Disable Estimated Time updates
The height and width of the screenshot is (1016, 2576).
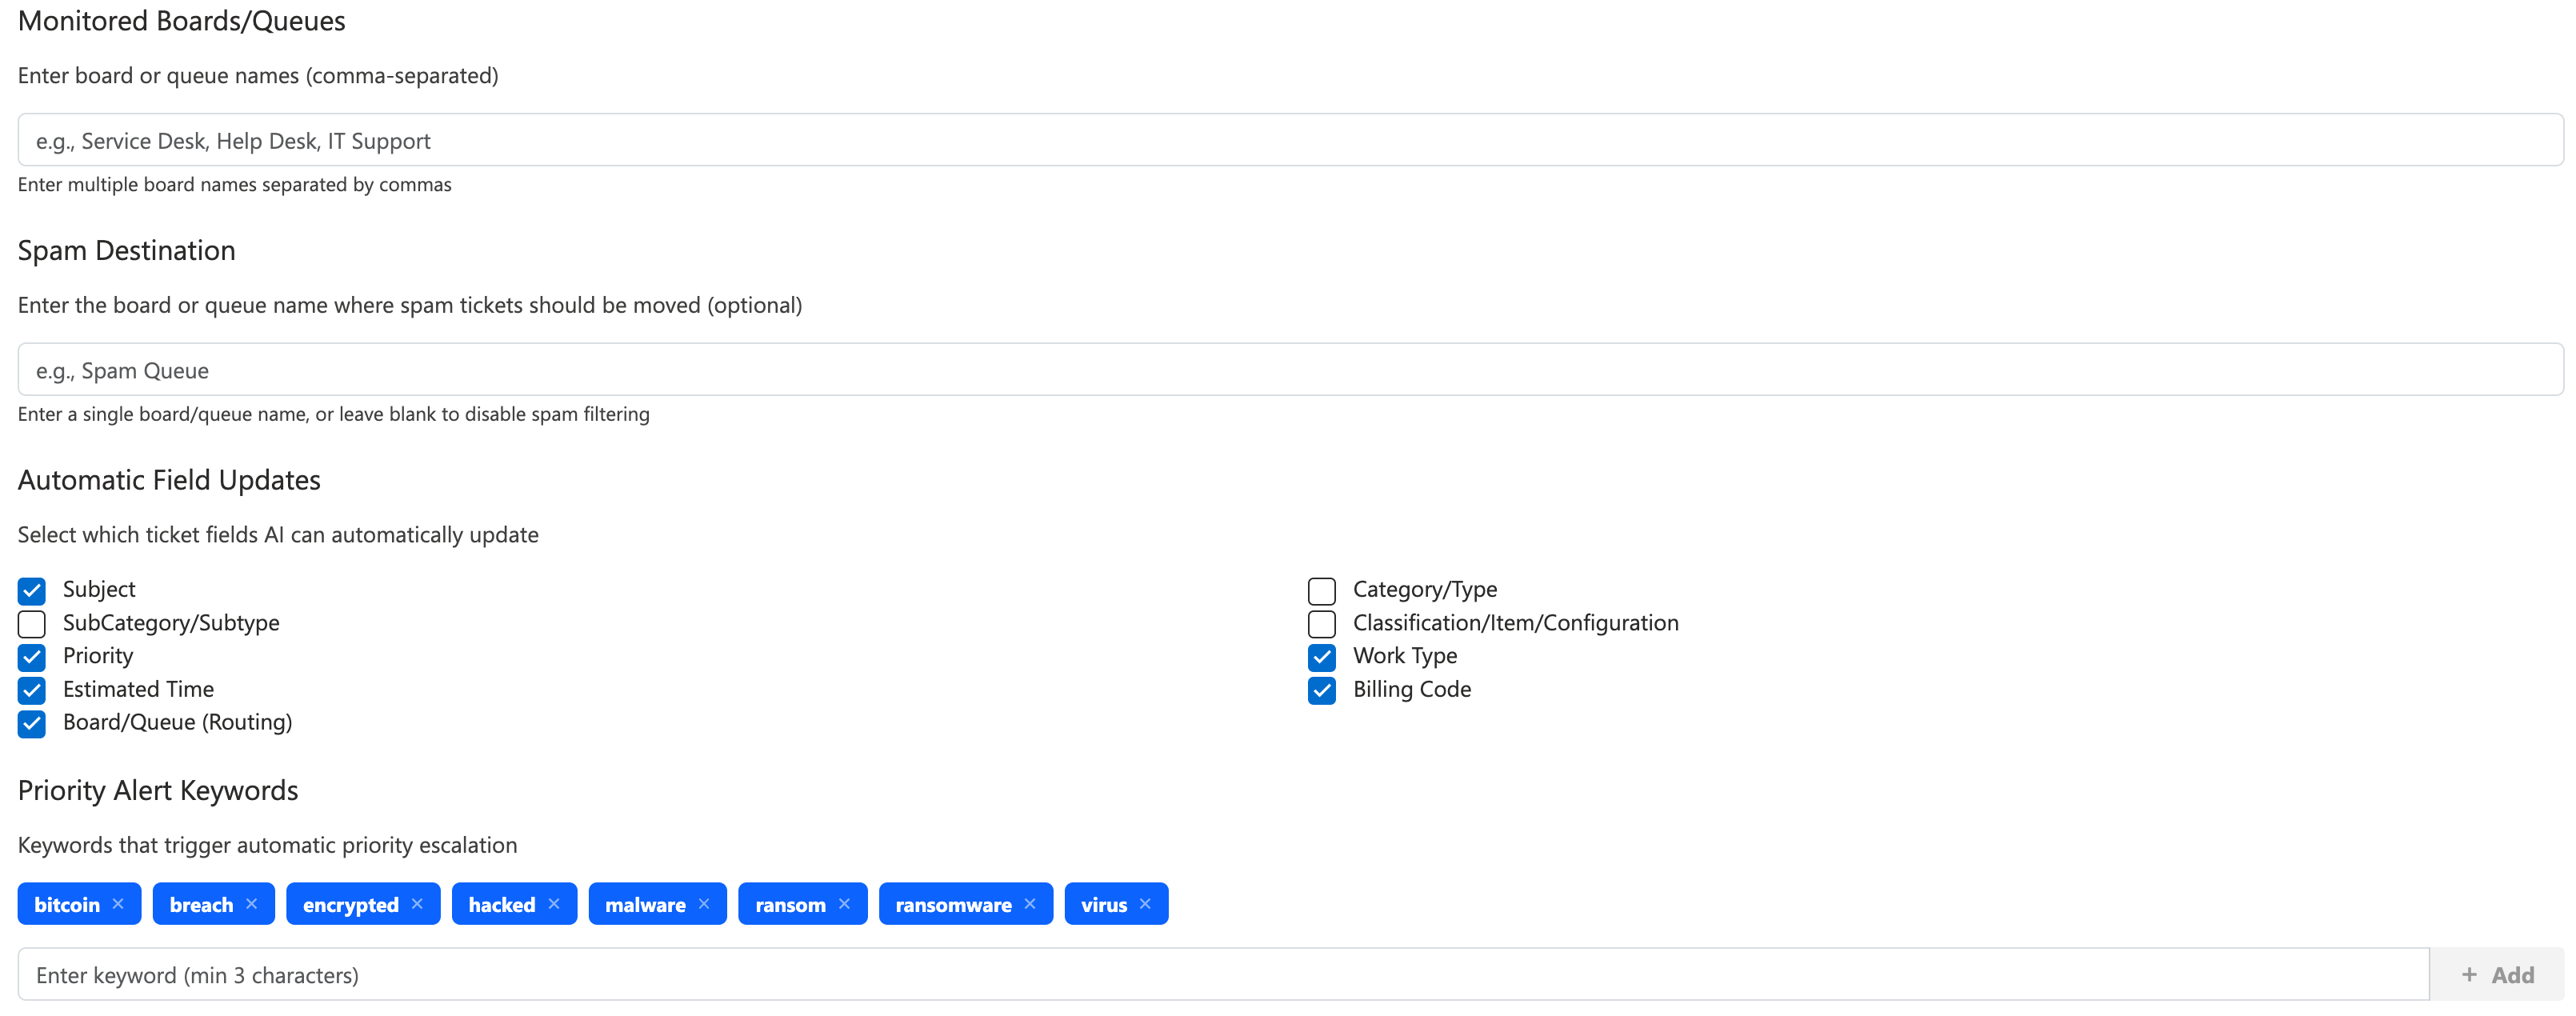point(31,691)
